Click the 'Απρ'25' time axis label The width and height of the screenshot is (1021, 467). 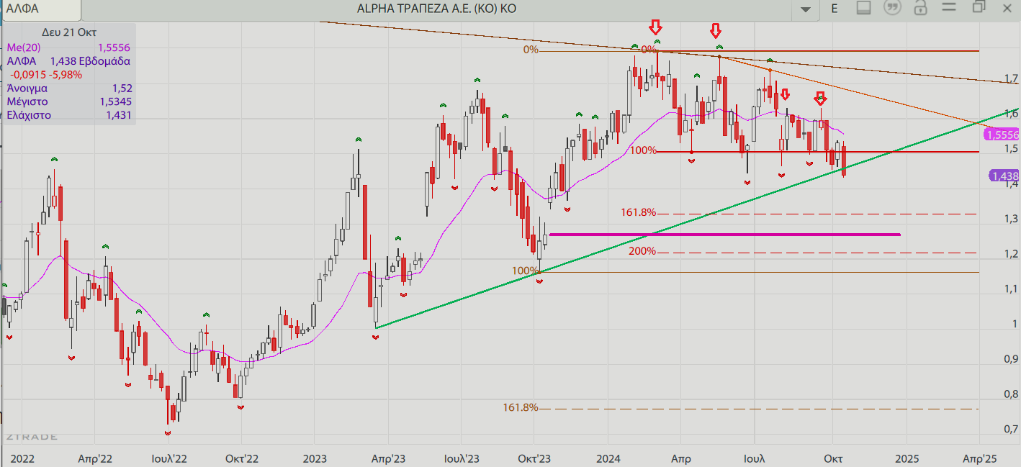pos(979,458)
